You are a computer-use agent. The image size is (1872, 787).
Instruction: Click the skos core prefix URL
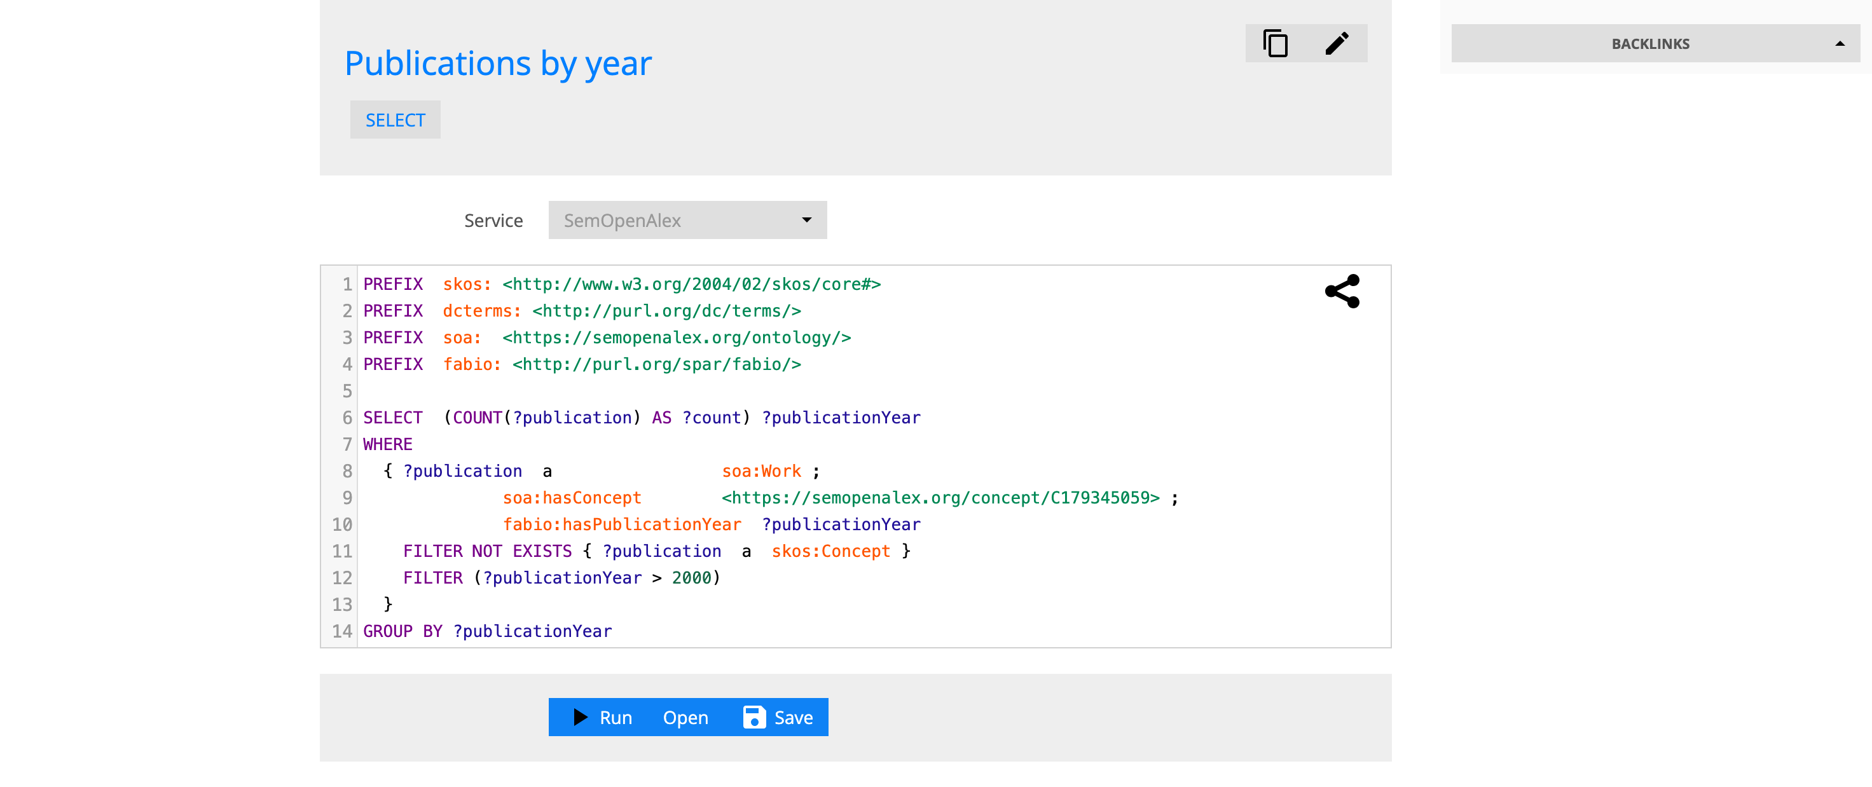point(691,284)
